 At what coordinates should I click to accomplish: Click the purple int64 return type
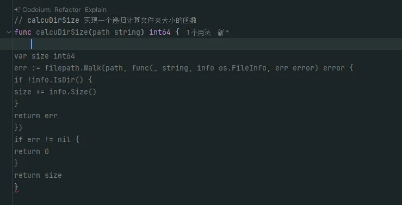point(160,32)
